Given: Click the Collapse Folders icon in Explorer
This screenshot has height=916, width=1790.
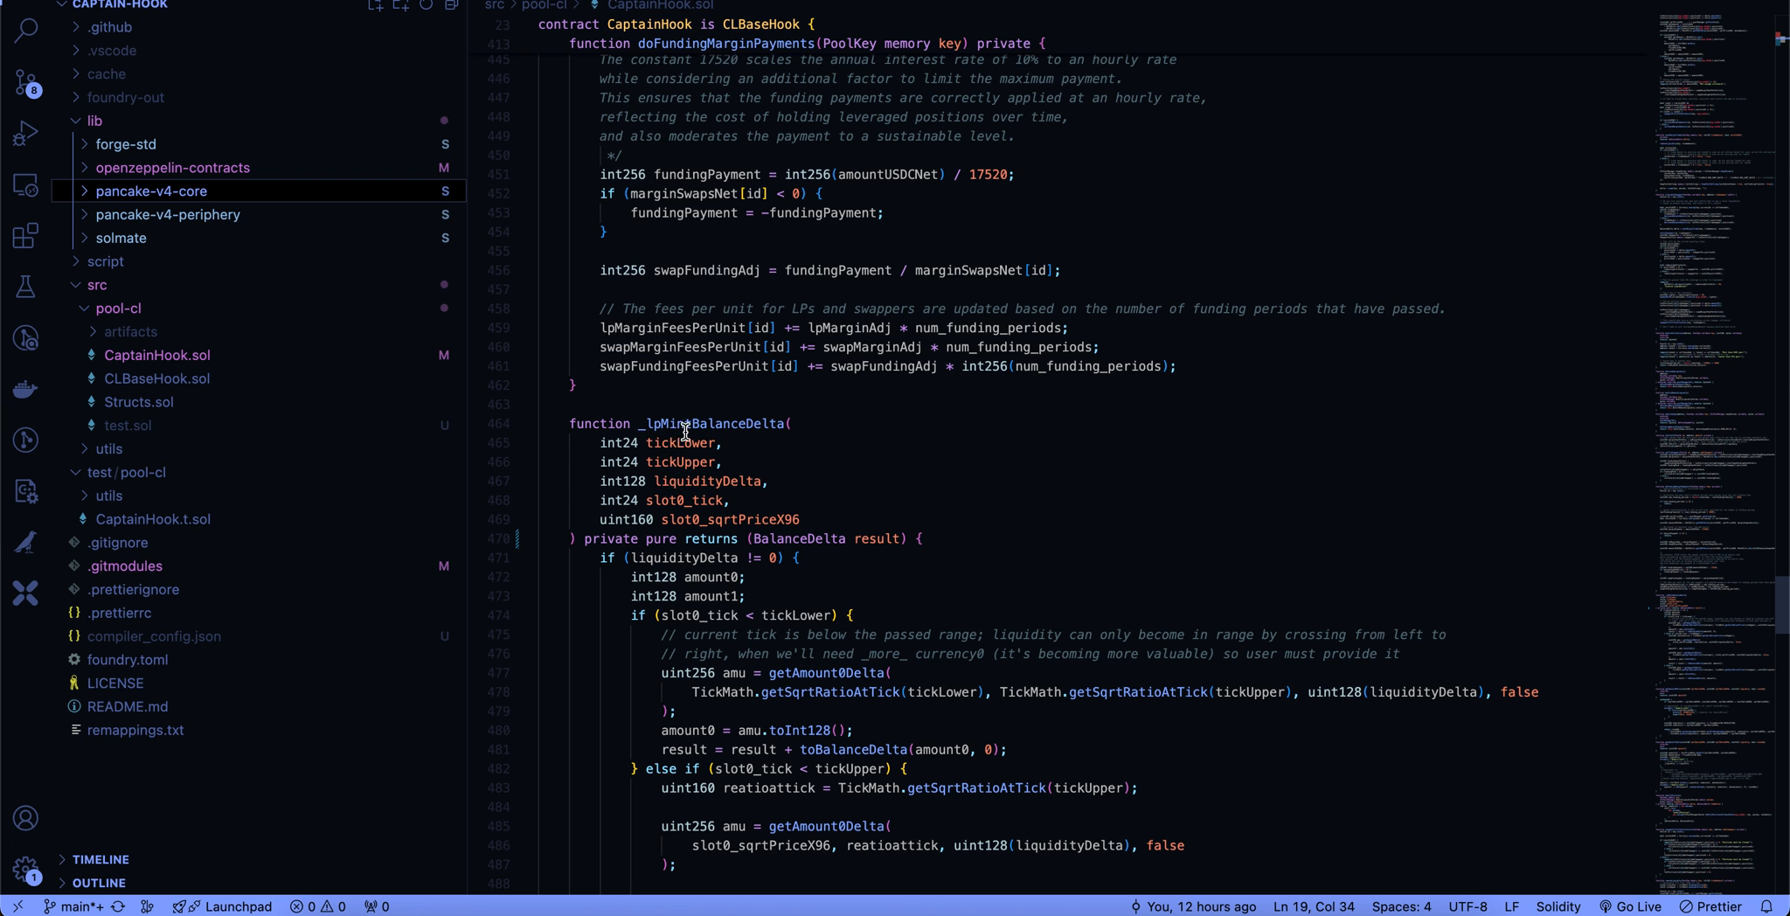Looking at the screenshot, I should (451, 5).
